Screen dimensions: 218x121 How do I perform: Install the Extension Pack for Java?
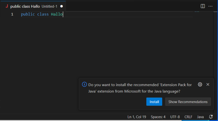[x=154, y=102]
